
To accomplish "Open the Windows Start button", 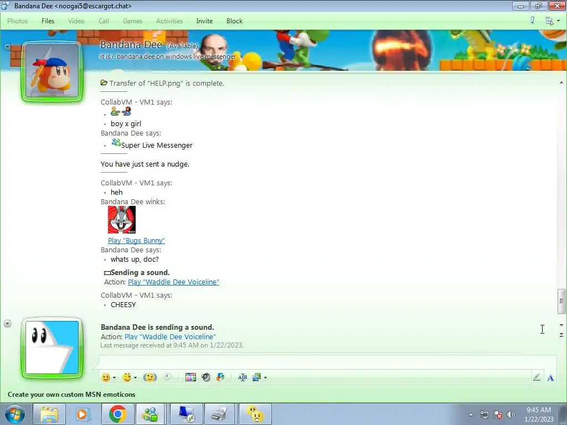I will [15, 414].
